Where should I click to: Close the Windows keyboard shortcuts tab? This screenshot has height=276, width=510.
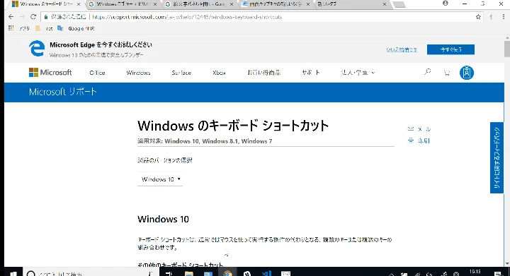tap(79, 4)
